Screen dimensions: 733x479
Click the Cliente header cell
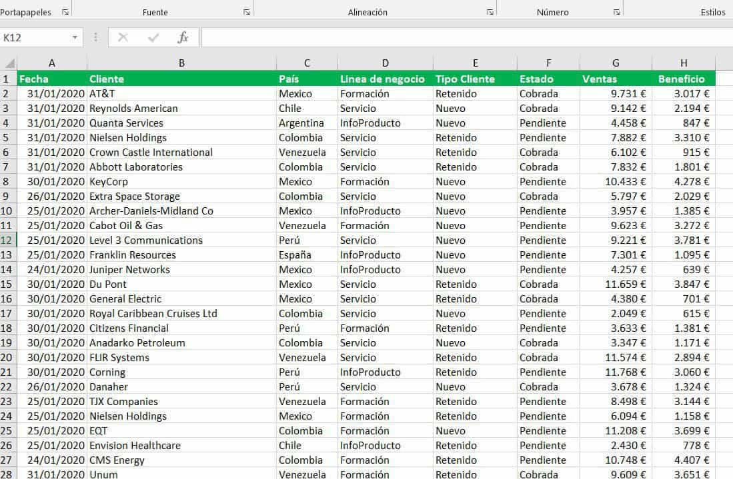(182, 79)
